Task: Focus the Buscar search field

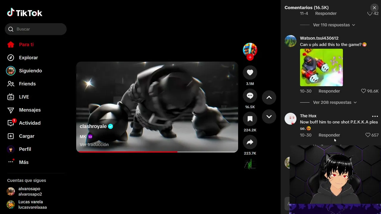Action: pos(36,29)
